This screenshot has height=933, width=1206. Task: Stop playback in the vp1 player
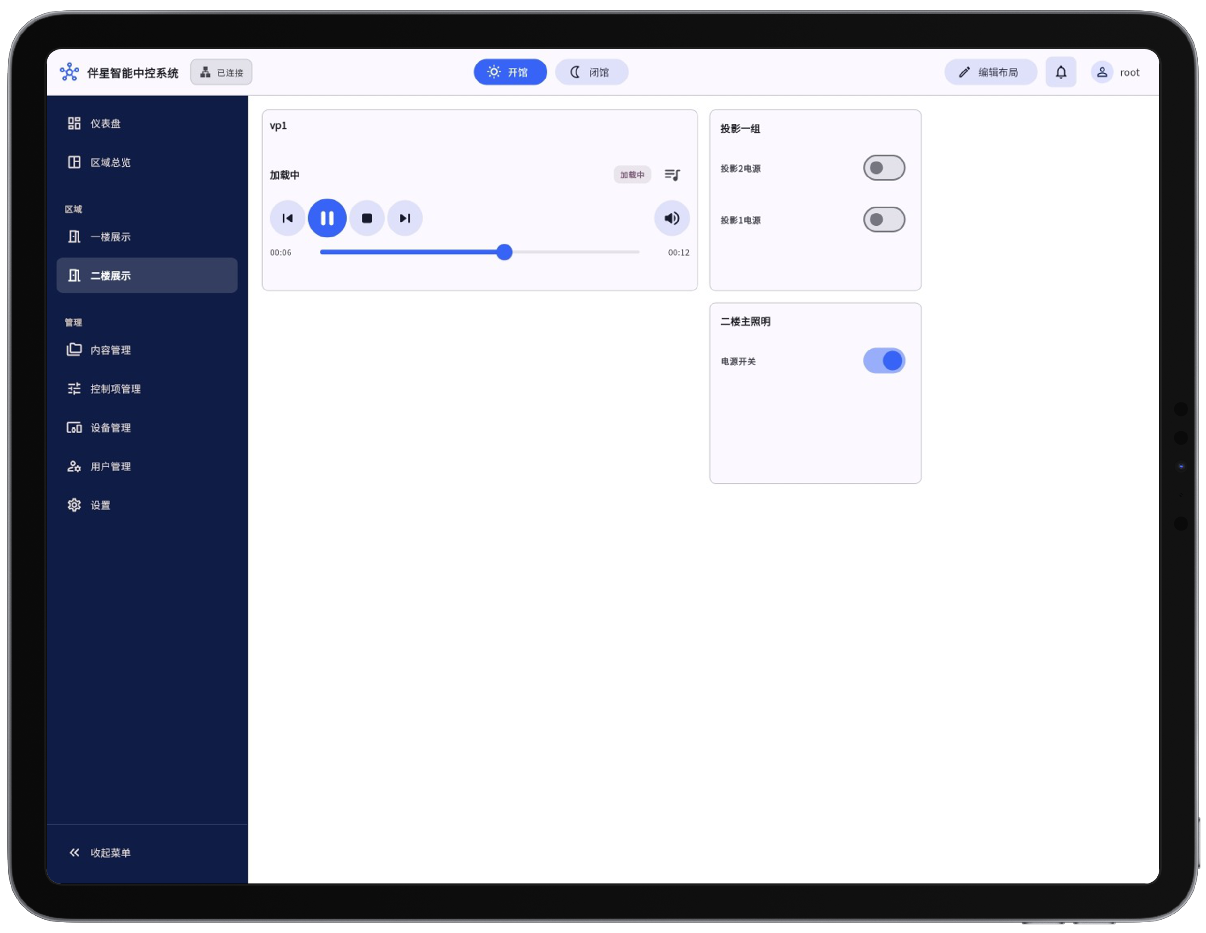coord(367,218)
